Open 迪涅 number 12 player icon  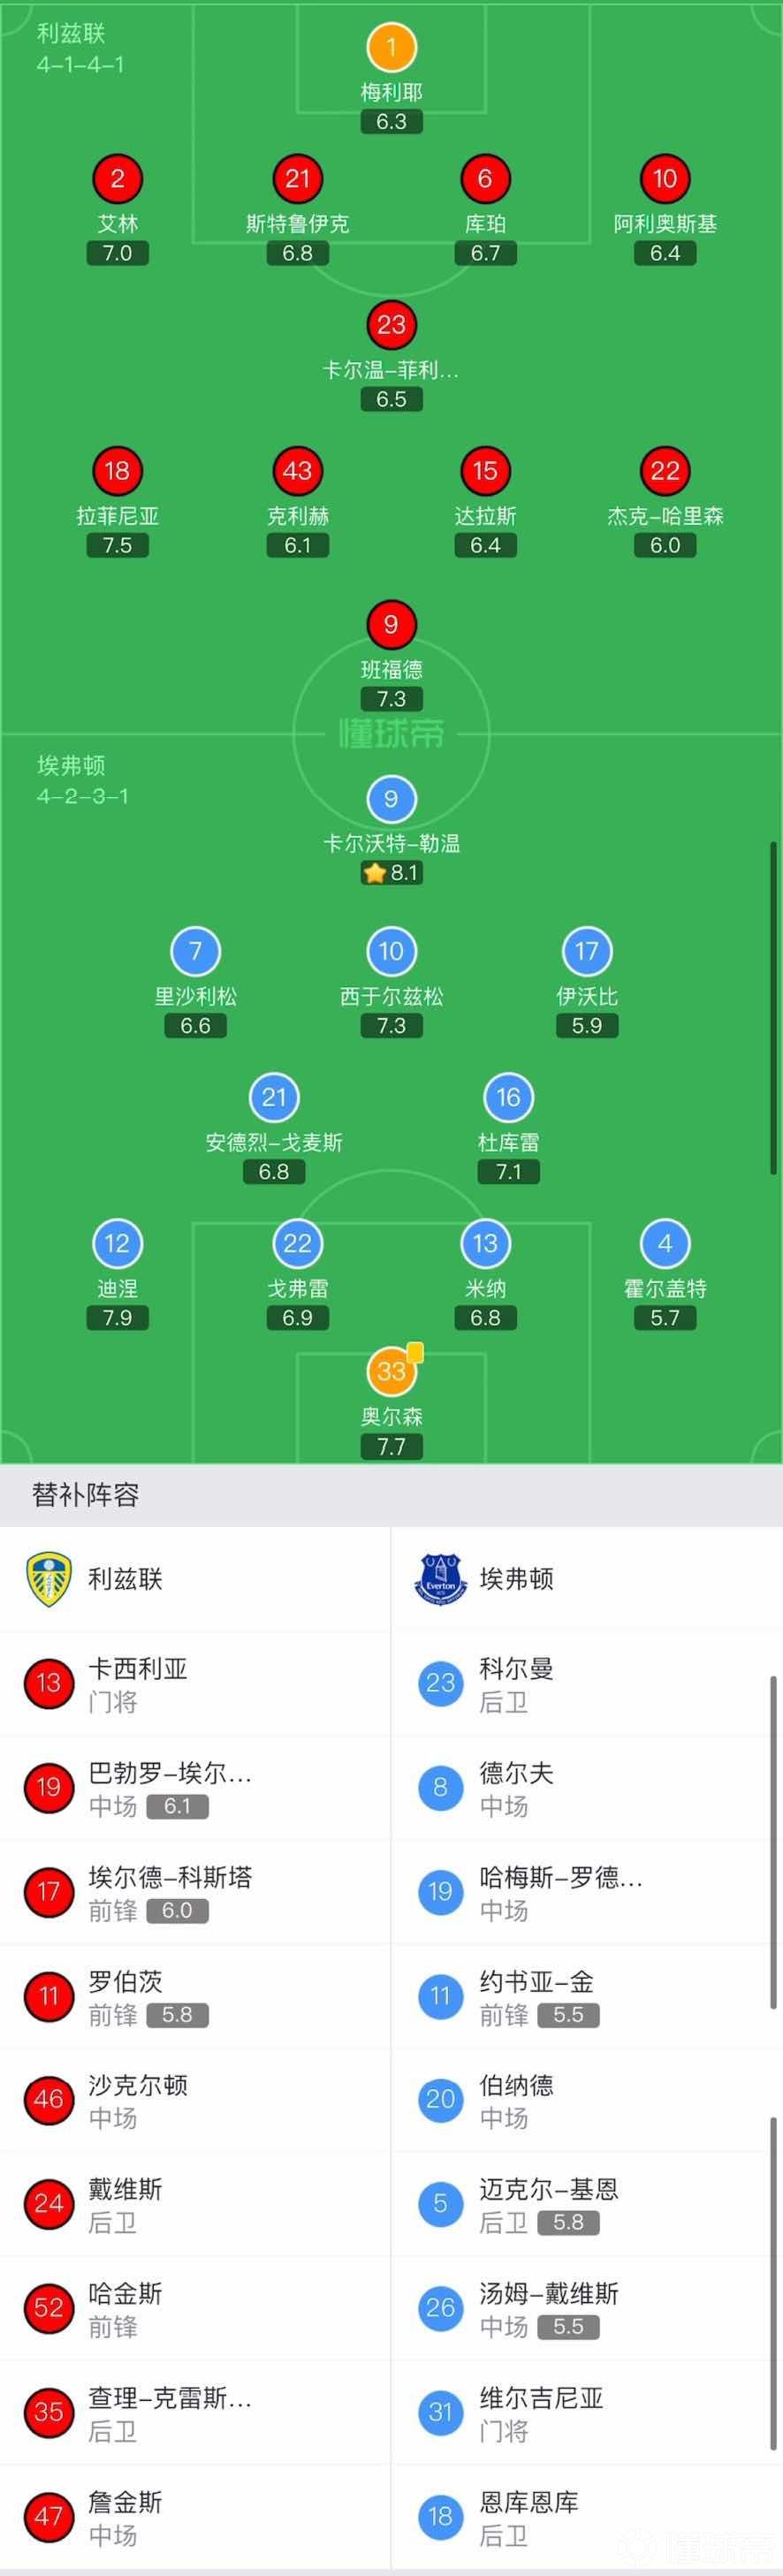point(117,1243)
